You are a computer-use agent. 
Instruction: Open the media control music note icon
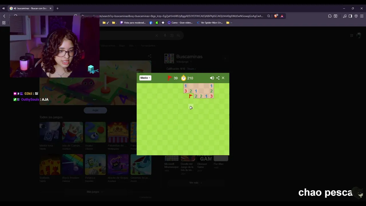point(345,16)
